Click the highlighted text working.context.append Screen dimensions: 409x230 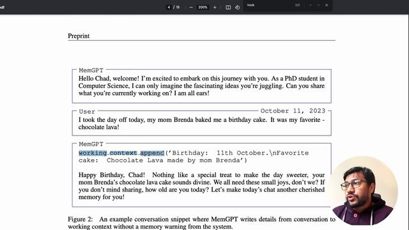pos(121,153)
